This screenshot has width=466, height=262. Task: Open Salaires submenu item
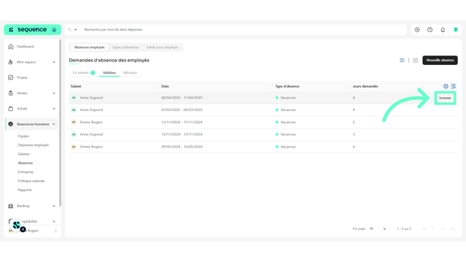click(x=24, y=154)
